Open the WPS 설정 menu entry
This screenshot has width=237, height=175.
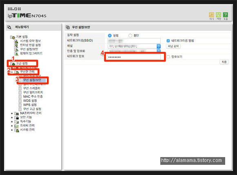(30, 105)
